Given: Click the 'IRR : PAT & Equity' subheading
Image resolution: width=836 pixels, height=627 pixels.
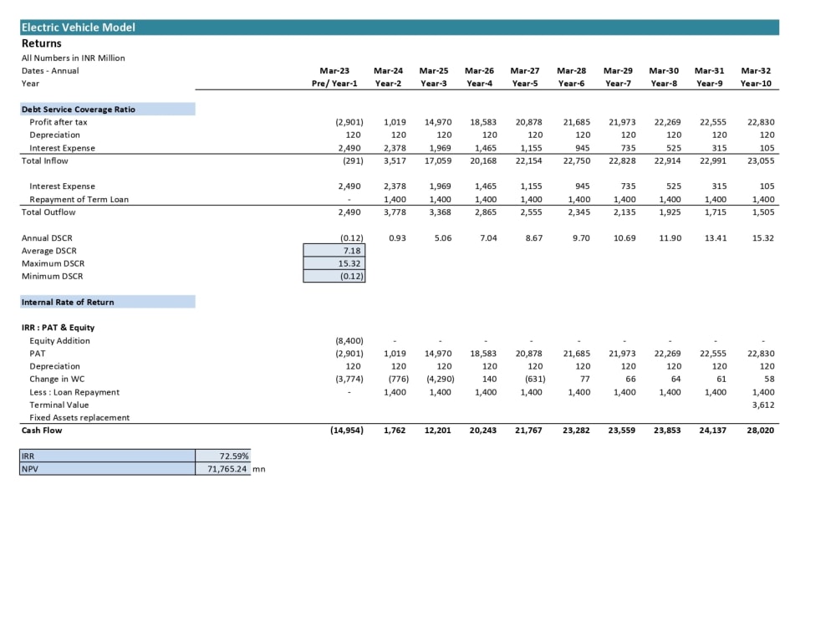Looking at the screenshot, I should 59,328.
